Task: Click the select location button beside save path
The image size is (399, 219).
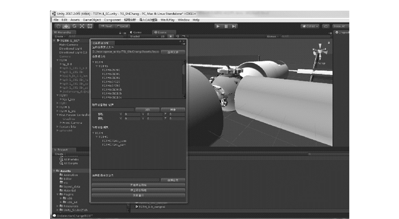Action: pyautogui.click(x=173, y=180)
